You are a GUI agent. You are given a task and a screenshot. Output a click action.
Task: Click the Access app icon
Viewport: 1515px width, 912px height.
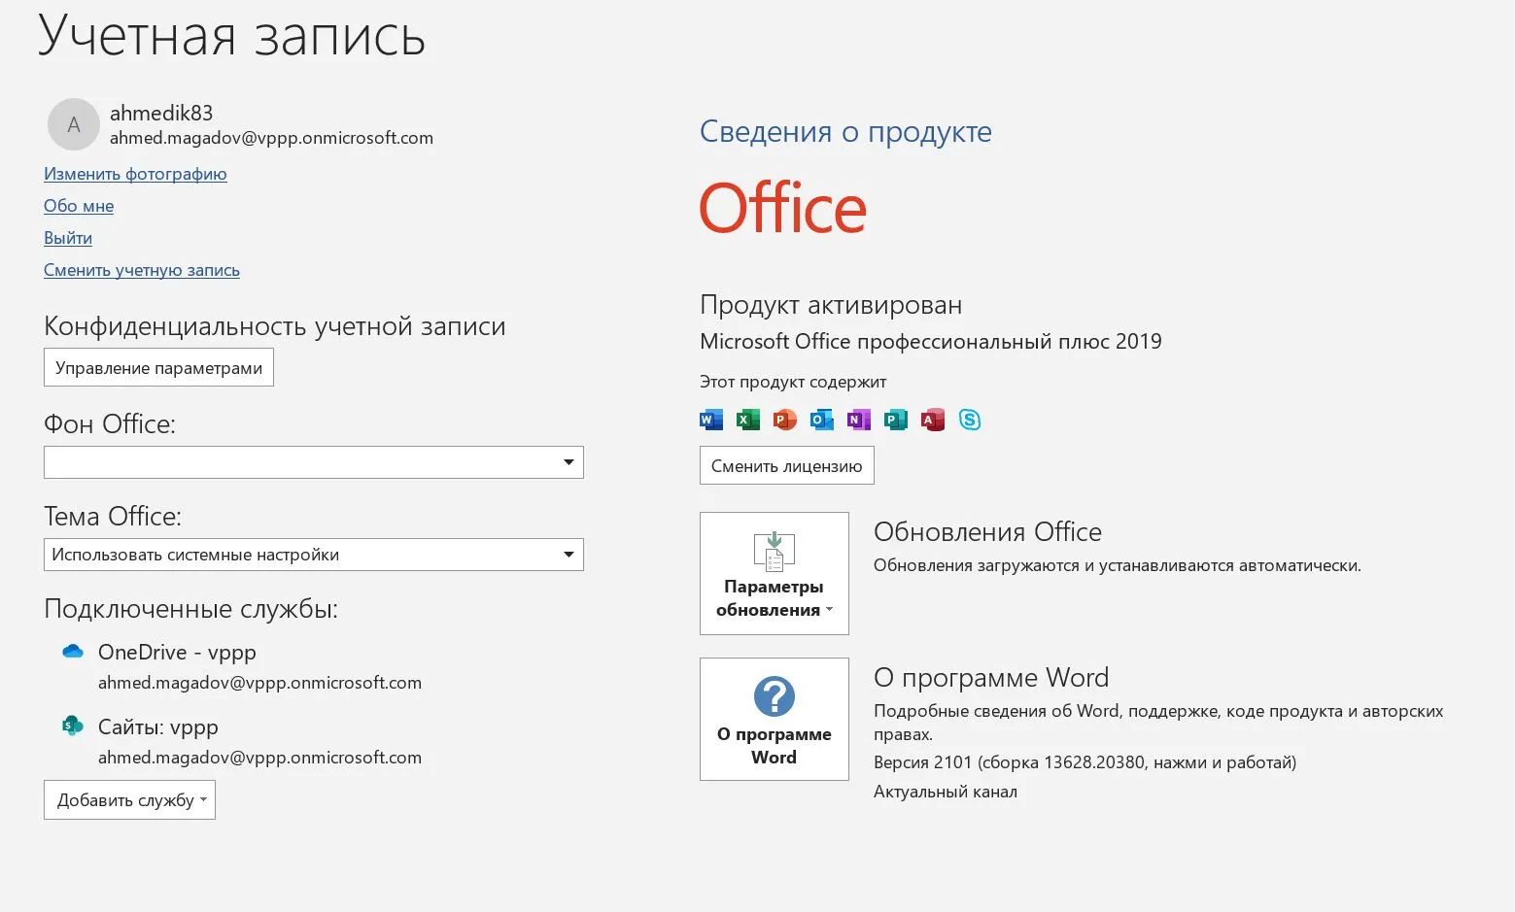[933, 420]
